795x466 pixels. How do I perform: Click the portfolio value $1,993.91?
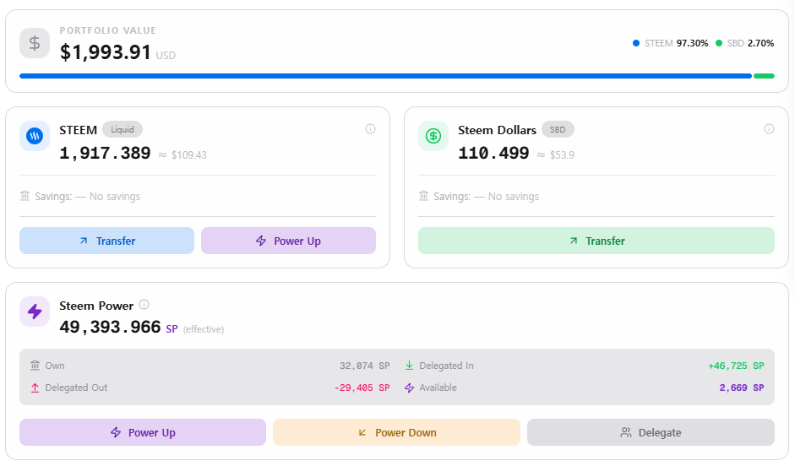(x=105, y=52)
